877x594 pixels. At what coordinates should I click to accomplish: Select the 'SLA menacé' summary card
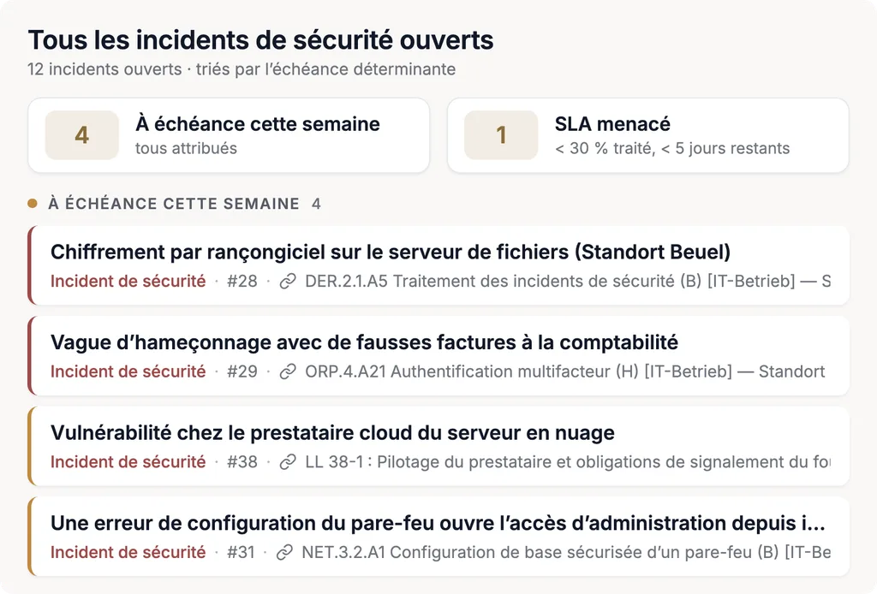[x=648, y=135]
